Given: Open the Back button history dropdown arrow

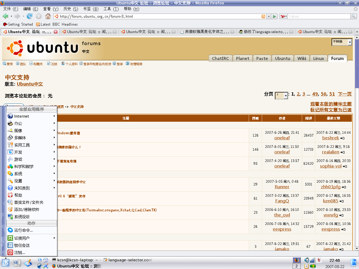Looking at the screenshot, I should [11, 16].
